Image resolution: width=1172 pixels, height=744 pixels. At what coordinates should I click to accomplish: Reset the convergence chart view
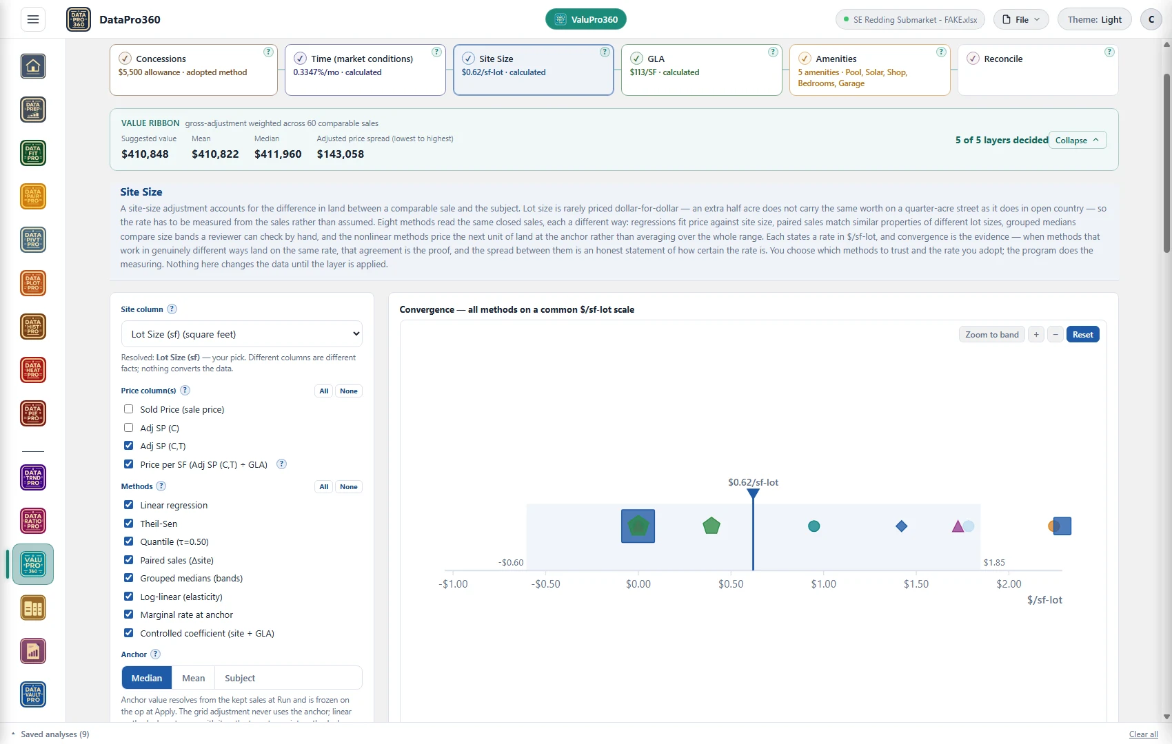point(1082,335)
